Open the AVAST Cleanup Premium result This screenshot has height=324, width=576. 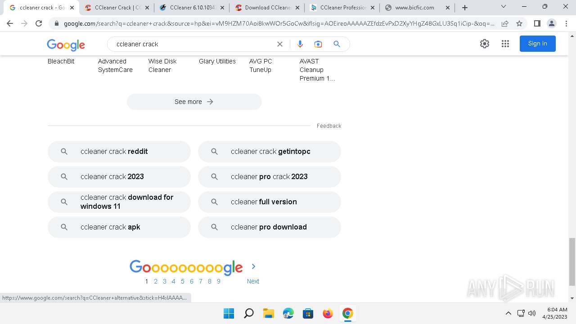tap(317, 70)
